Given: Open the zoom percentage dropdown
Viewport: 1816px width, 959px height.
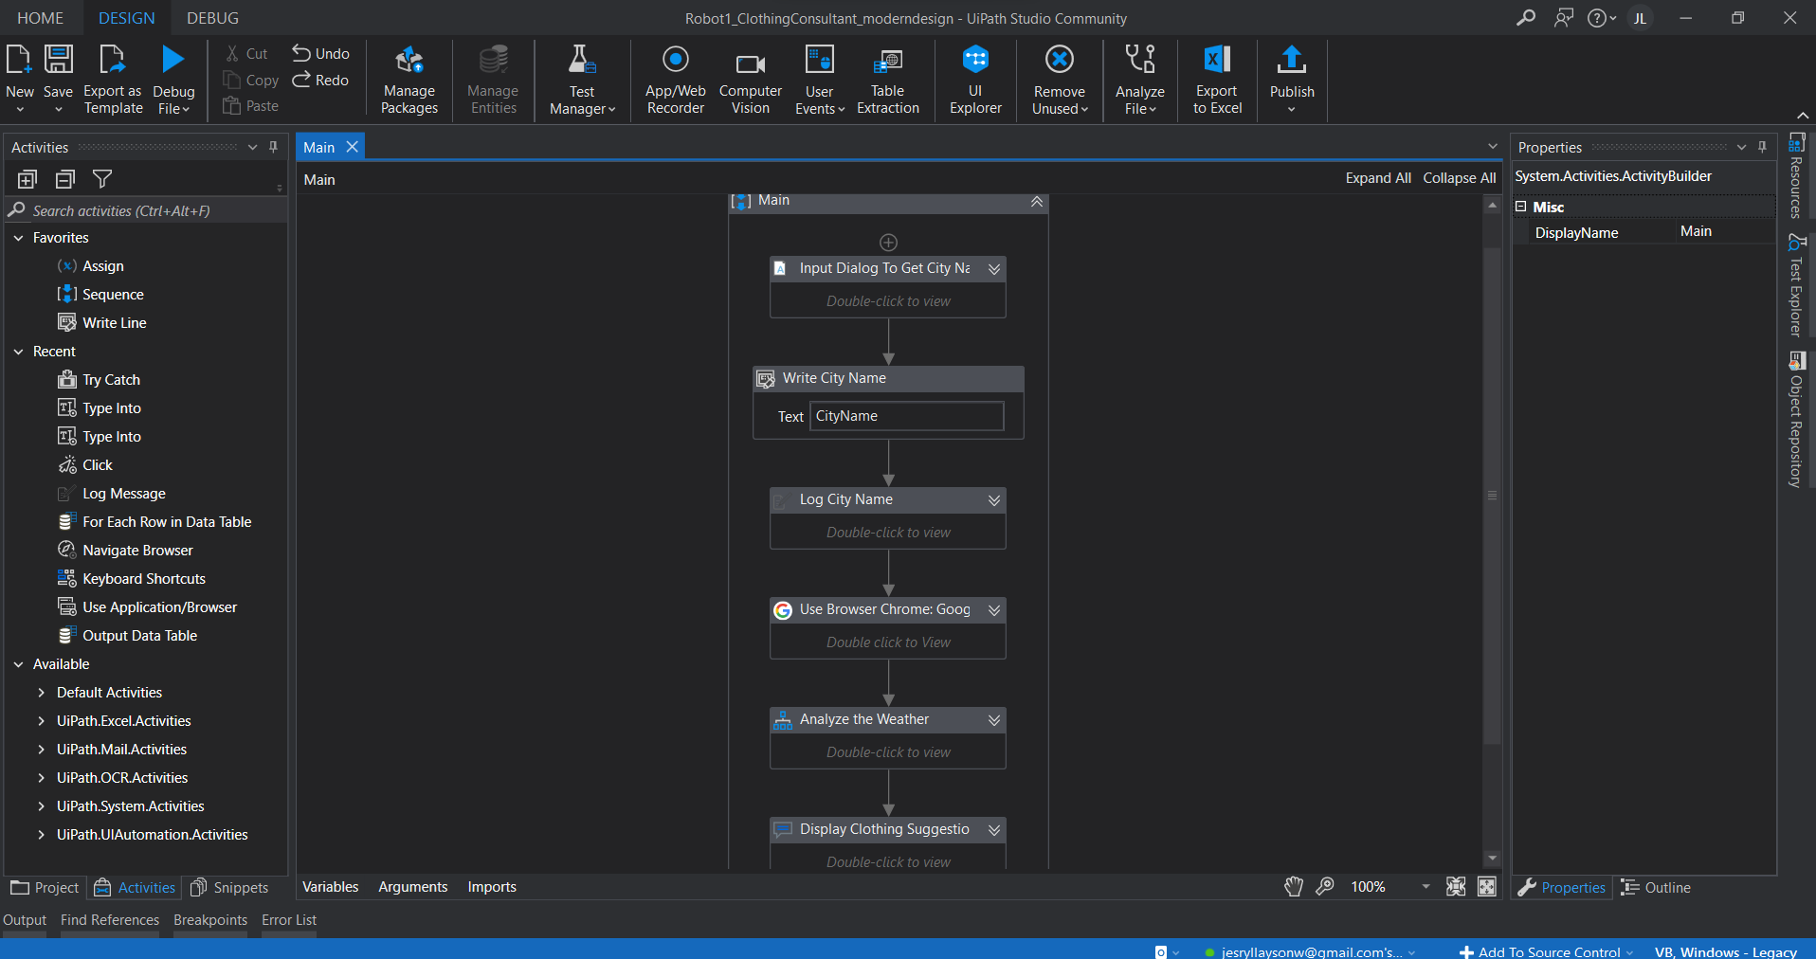Looking at the screenshot, I should click(1426, 887).
